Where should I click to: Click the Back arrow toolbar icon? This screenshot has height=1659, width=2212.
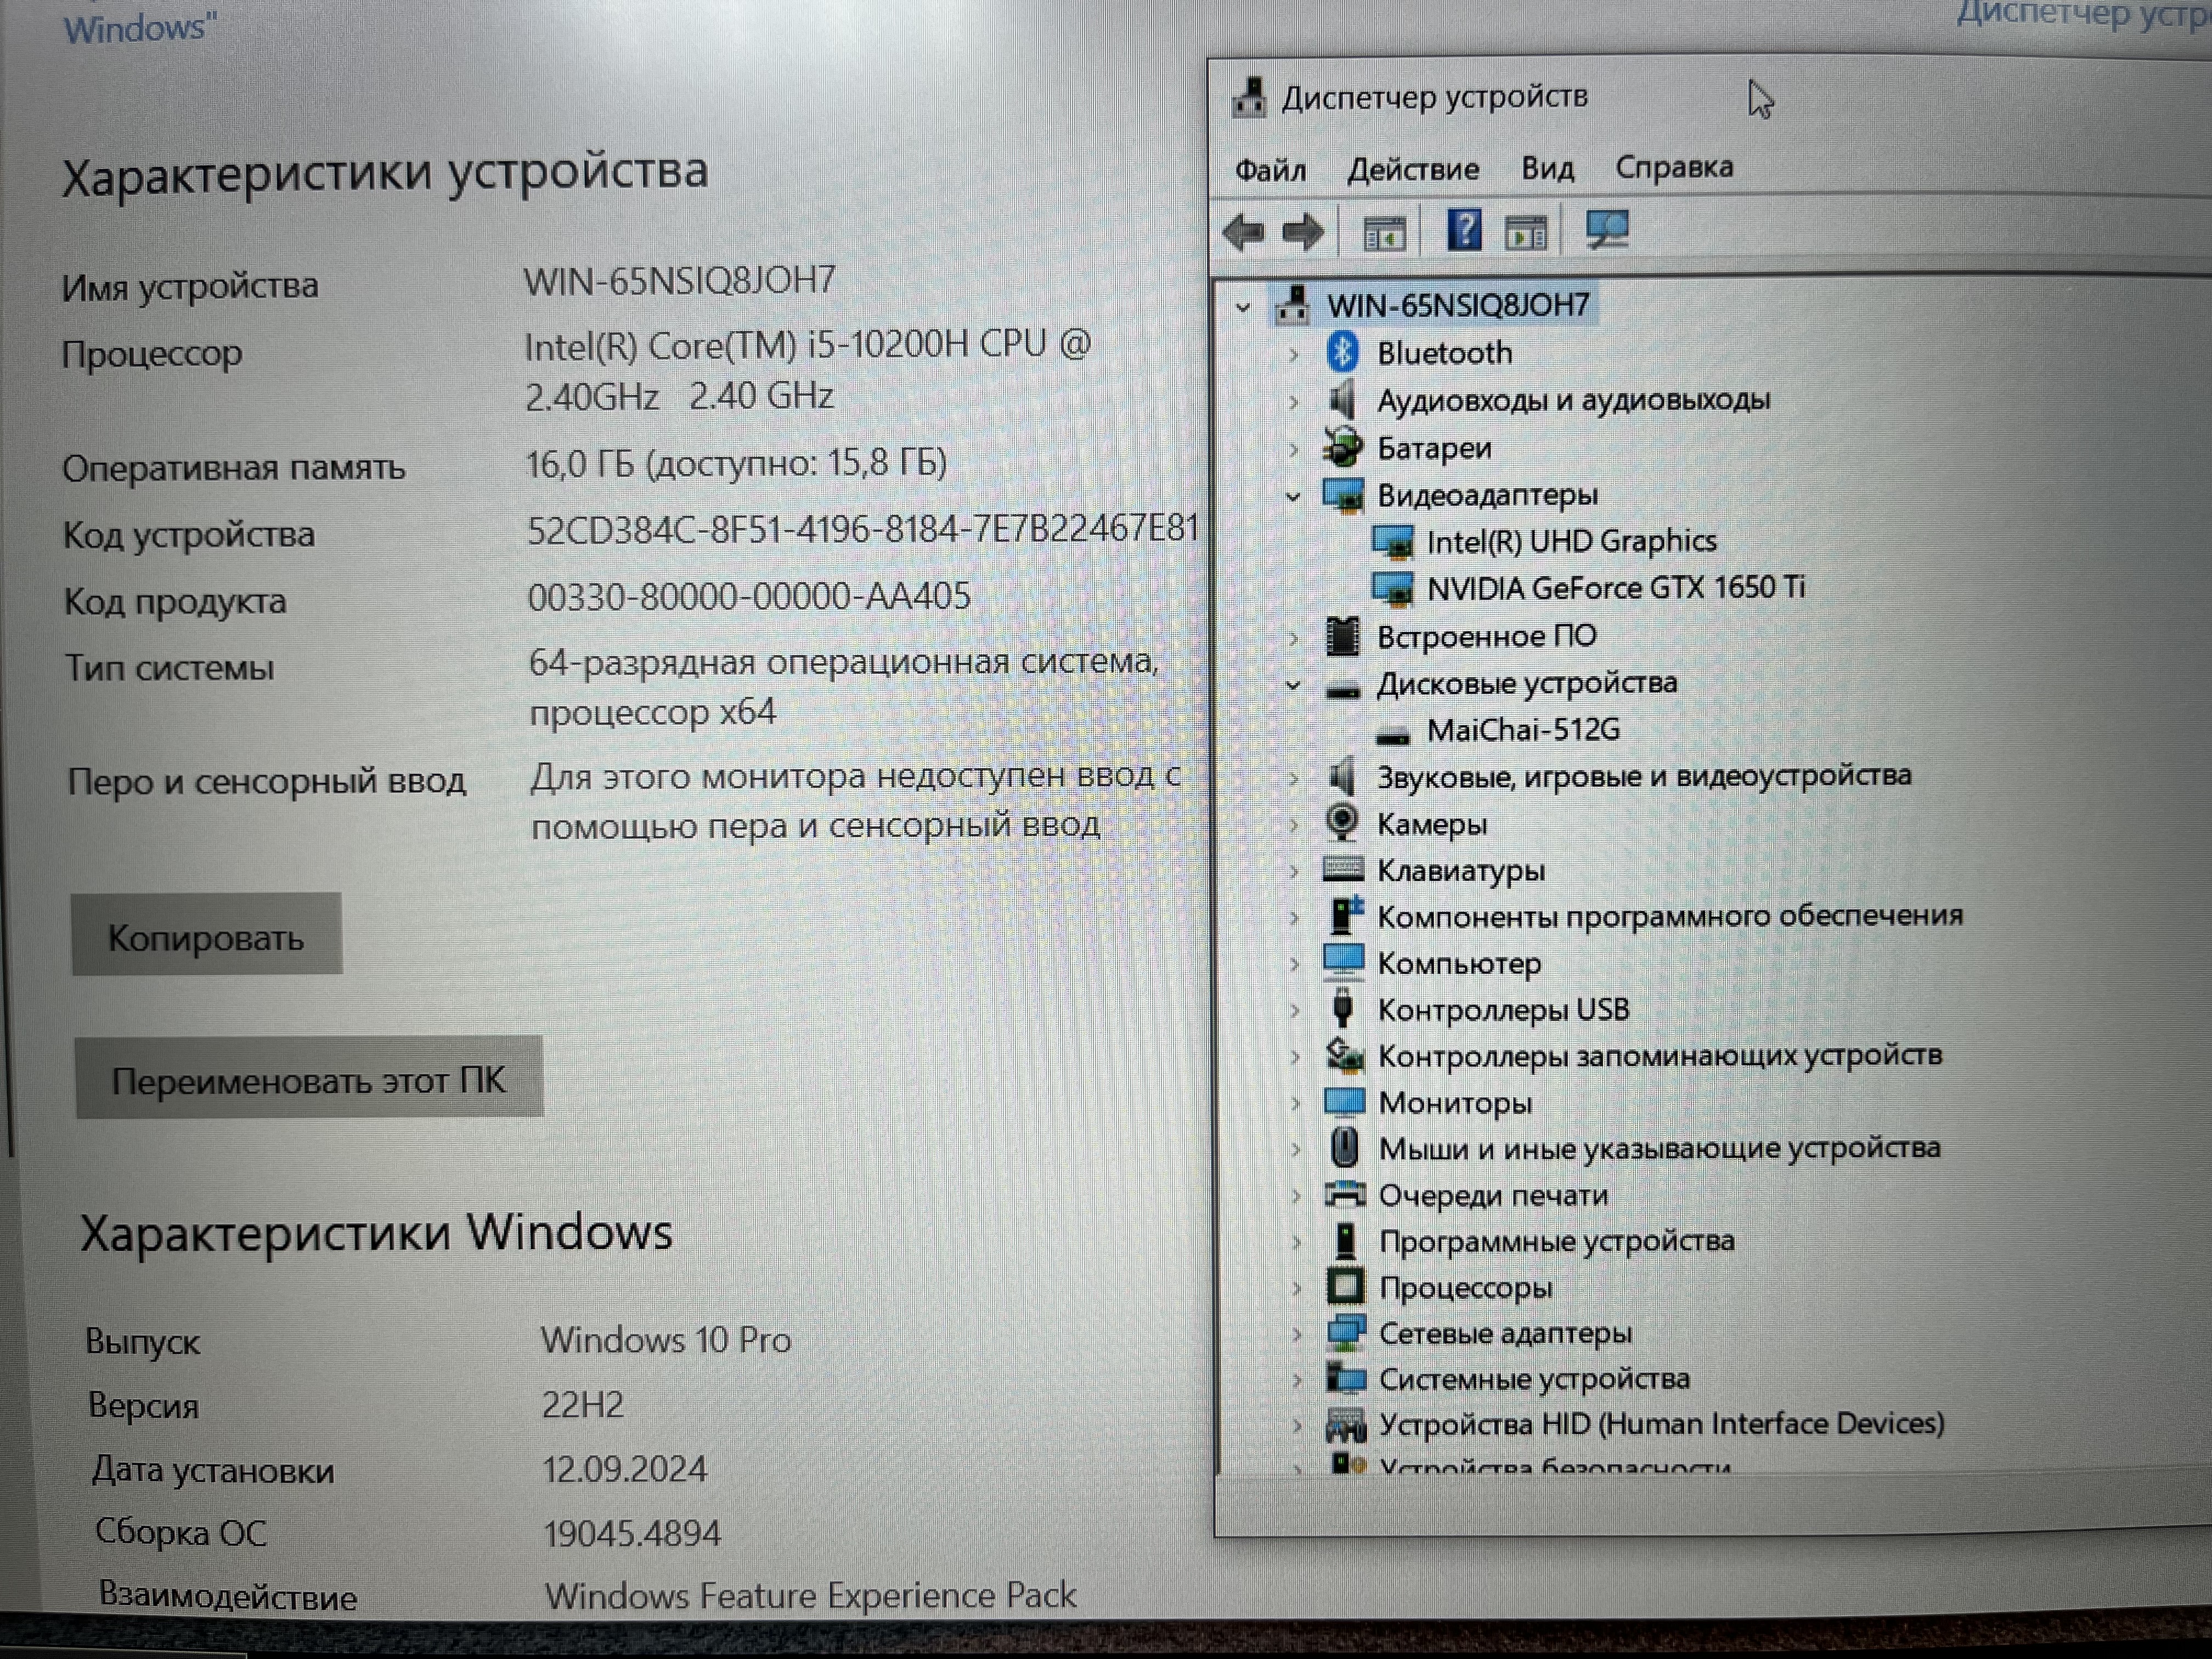[1244, 232]
